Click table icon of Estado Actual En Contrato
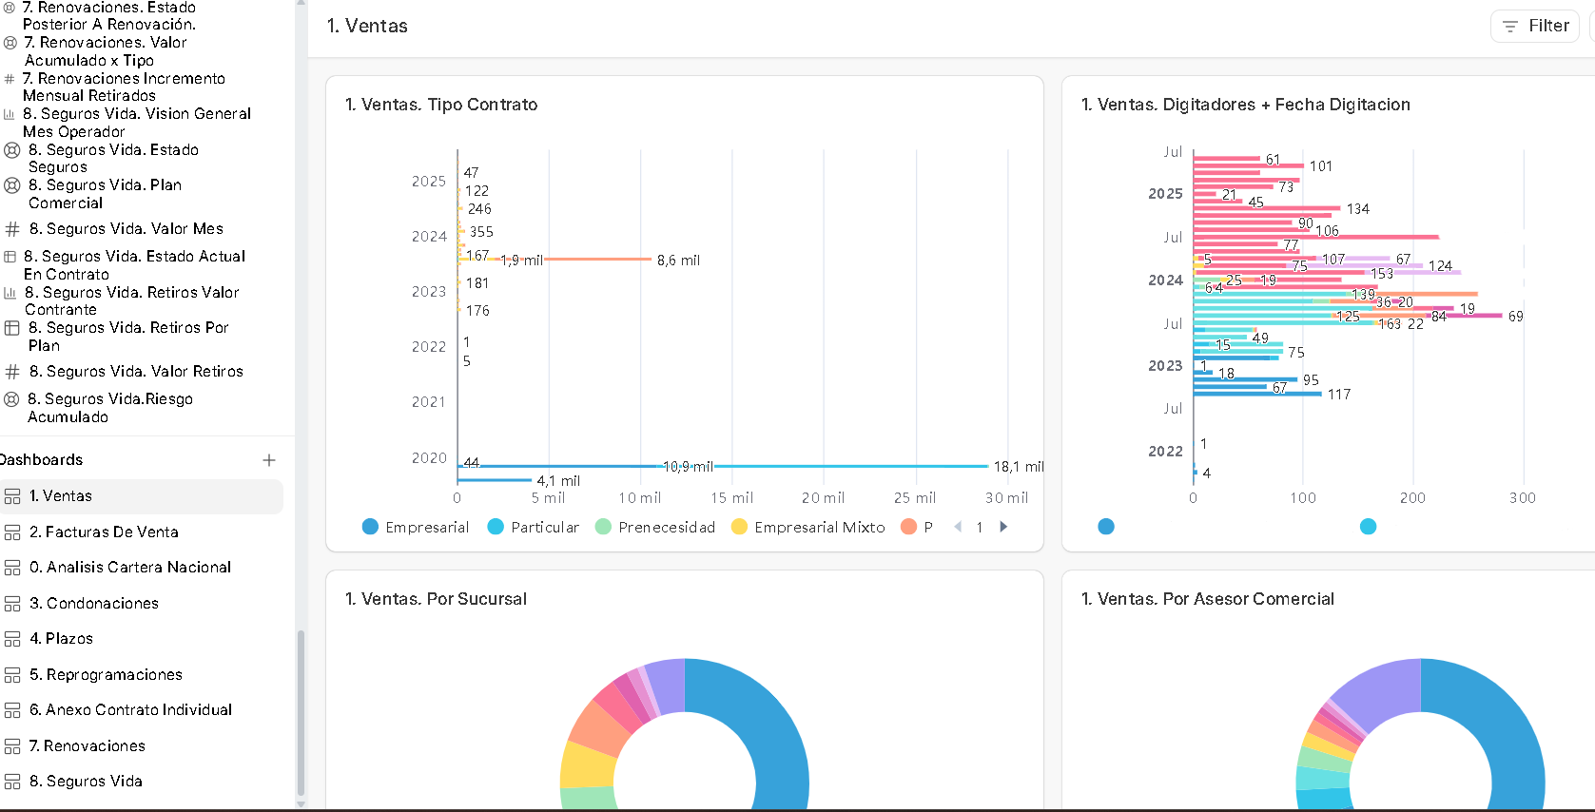The height and width of the screenshot is (812, 1595). (10, 257)
